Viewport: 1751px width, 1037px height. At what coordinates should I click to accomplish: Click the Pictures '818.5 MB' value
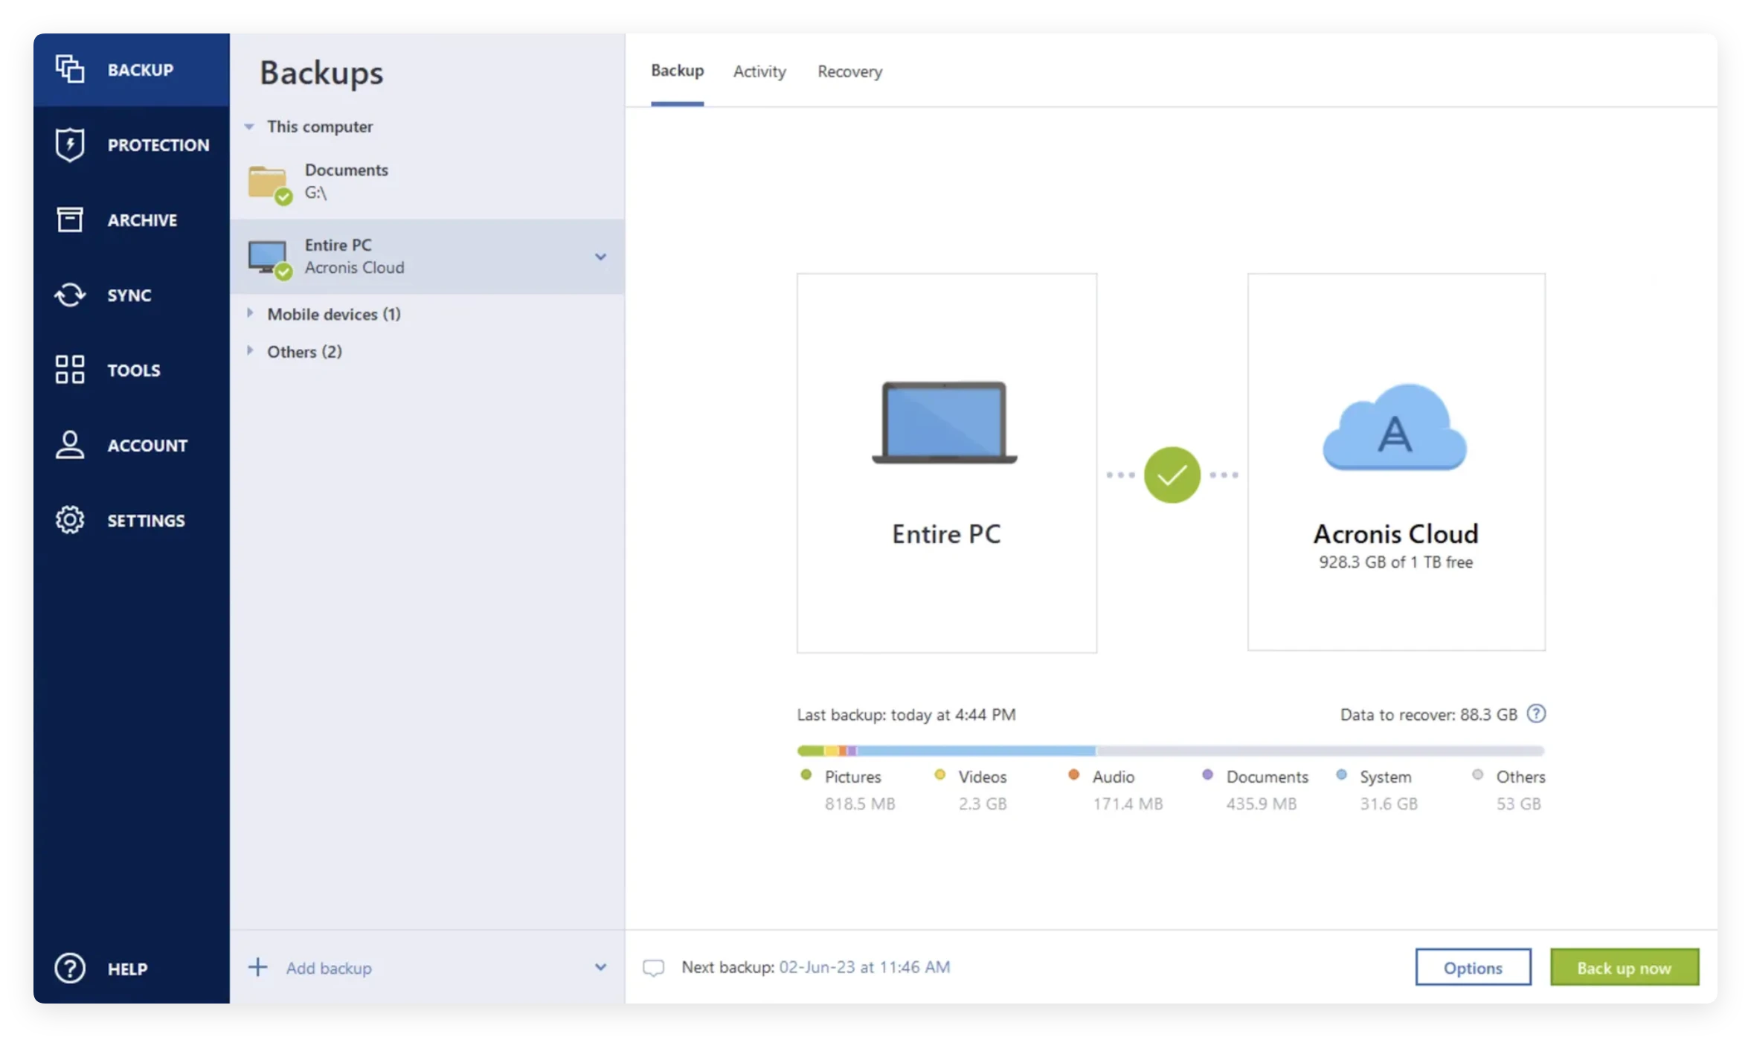(x=859, y=803)
